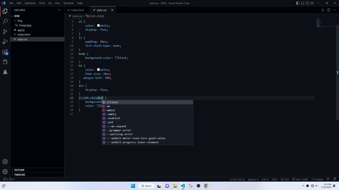Open File Explorer from the taskbar
This screenshot has width=339, height=190.
click(175, 186)
